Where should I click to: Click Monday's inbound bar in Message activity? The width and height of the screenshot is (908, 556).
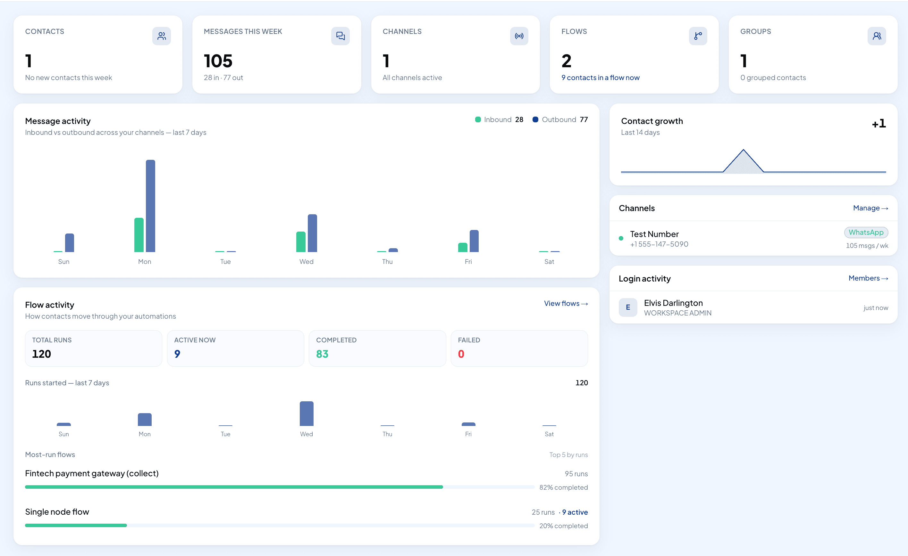(x=139, y=235)
